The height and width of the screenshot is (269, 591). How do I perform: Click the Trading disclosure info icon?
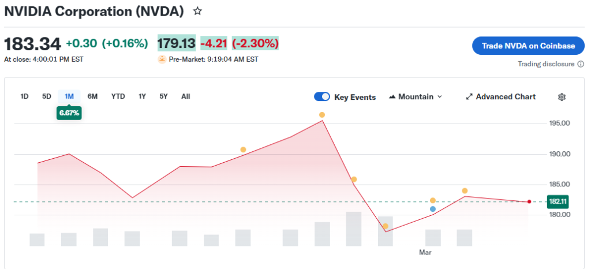[580, 64]
